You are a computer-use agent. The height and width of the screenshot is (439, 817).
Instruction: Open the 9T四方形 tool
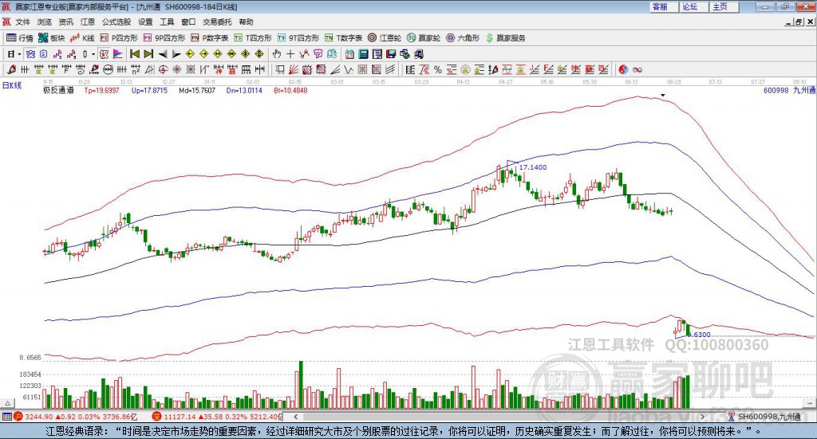[x=298, y=38]
